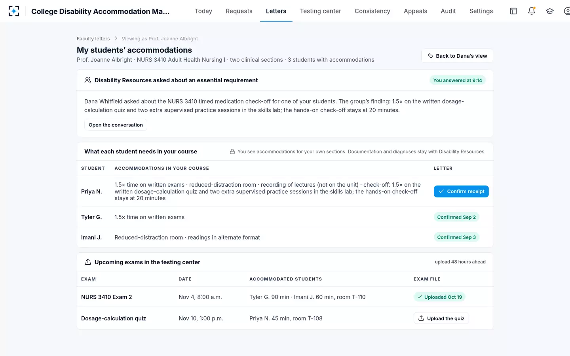Click Tyler G.'s 'Confirmed Sep 2' badge

(456, 217)
